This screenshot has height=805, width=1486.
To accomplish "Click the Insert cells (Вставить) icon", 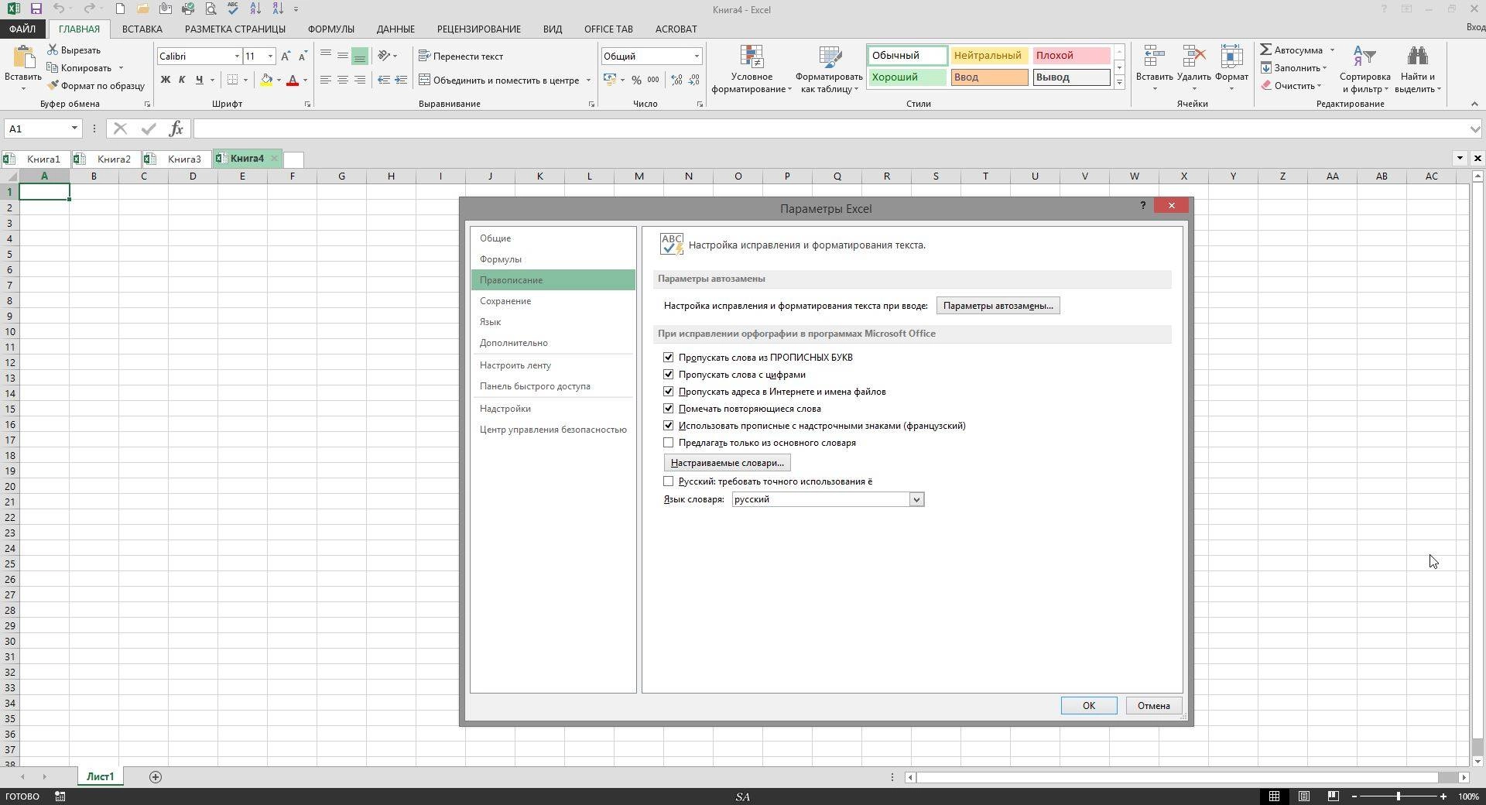I will (1154, 57).
